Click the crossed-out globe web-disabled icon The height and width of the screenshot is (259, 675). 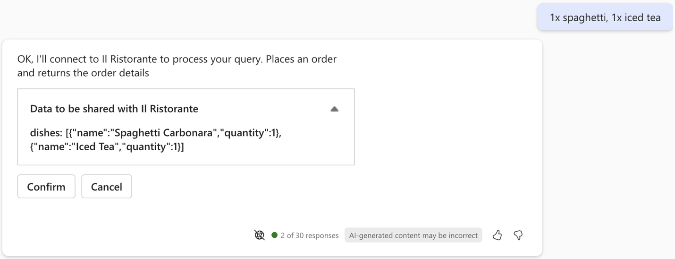[260, 235]
